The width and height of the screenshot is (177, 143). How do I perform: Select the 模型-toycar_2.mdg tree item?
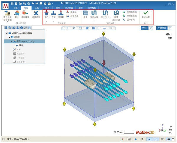(x=27, y=41)
